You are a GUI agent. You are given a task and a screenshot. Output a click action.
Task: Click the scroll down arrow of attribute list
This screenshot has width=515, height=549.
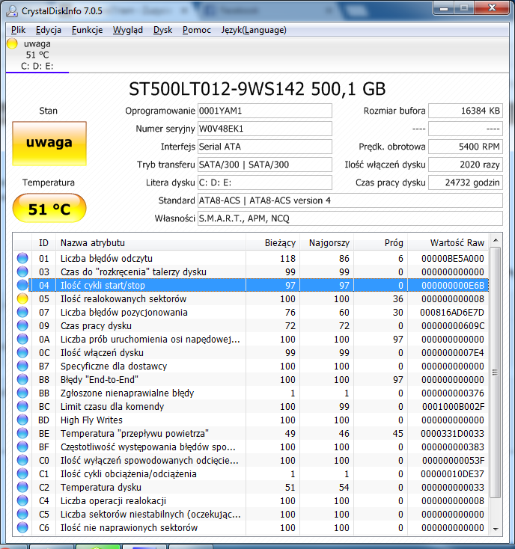[x=496, y=529]
